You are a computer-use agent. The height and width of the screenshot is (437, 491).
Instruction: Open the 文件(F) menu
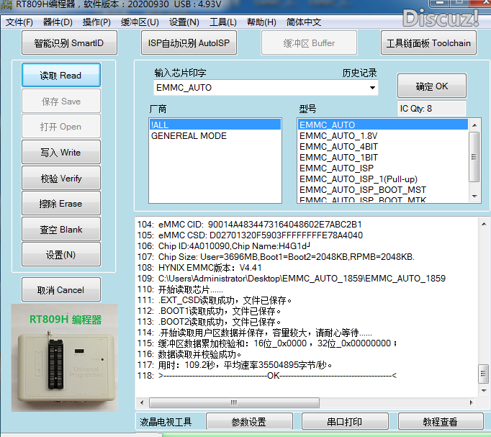point(19,22)
